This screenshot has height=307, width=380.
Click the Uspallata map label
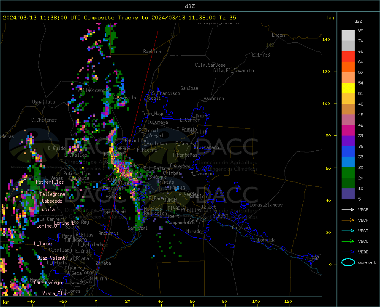[43, 102]
